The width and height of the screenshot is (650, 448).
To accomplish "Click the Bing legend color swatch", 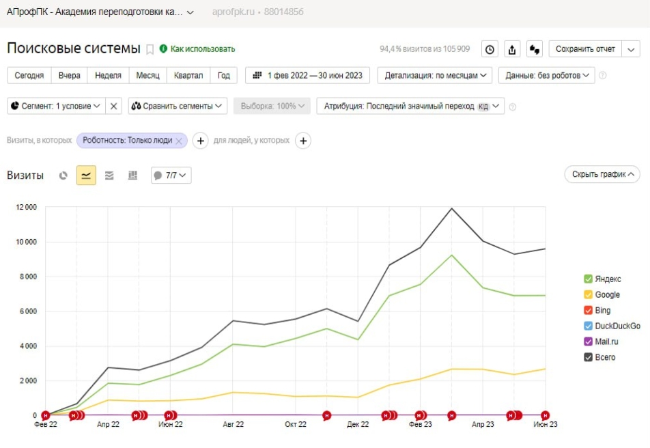I will 588,310.
